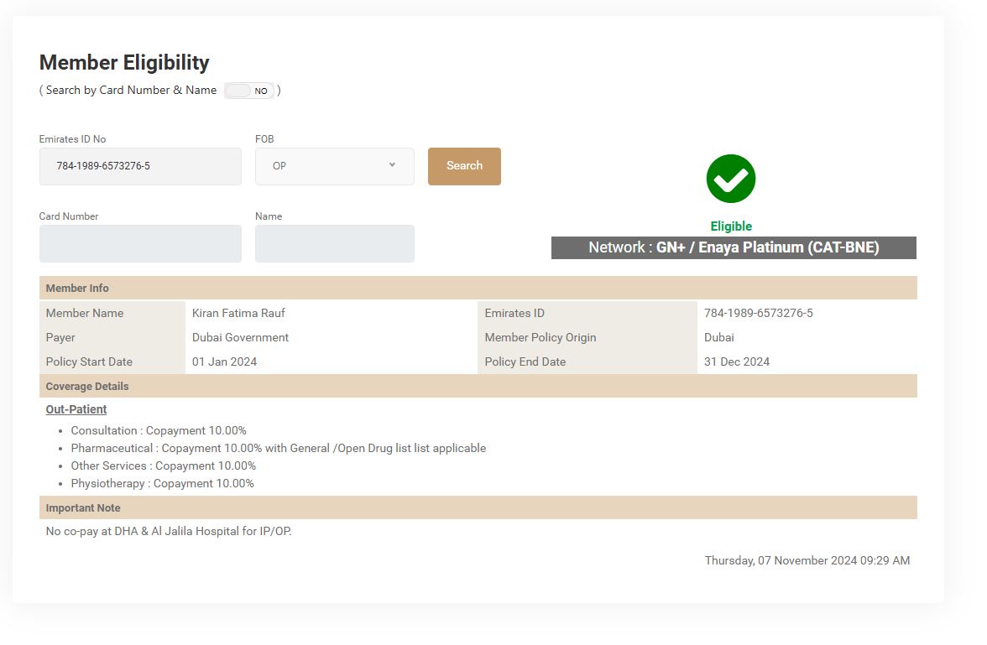Click the Network GN+ Enaya Platinum banner
This screenshot has width=987, height=645.
point(734,247)
